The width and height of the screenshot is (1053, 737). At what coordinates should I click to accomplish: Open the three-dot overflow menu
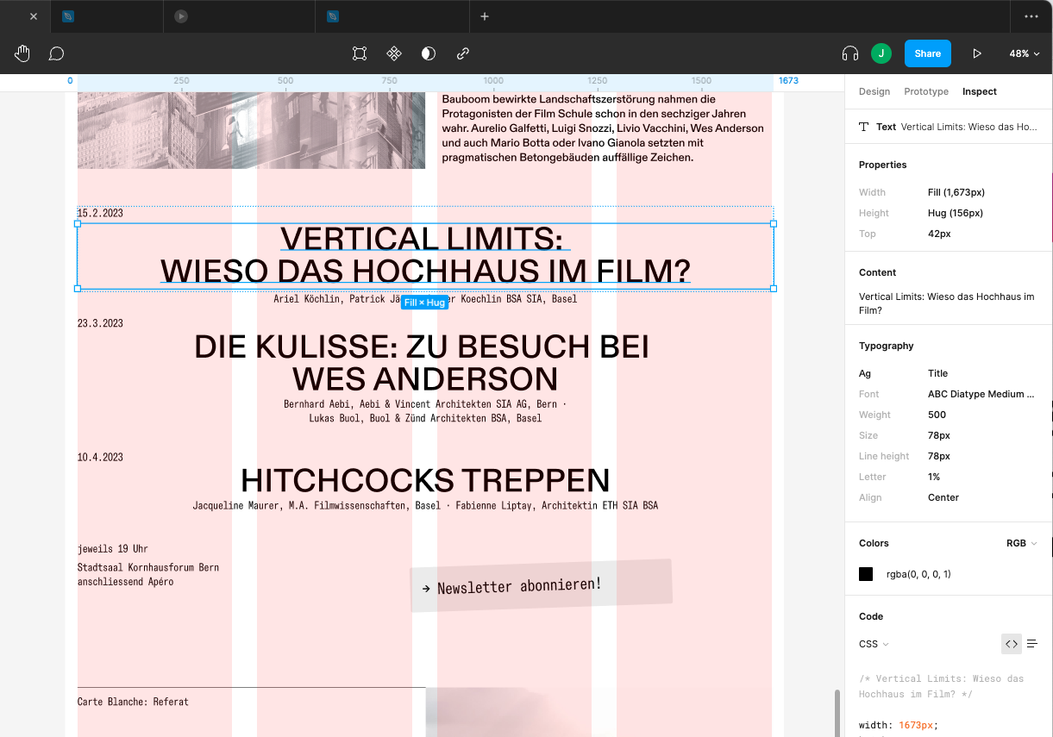pyautogui.click(x=1031, y=16)
